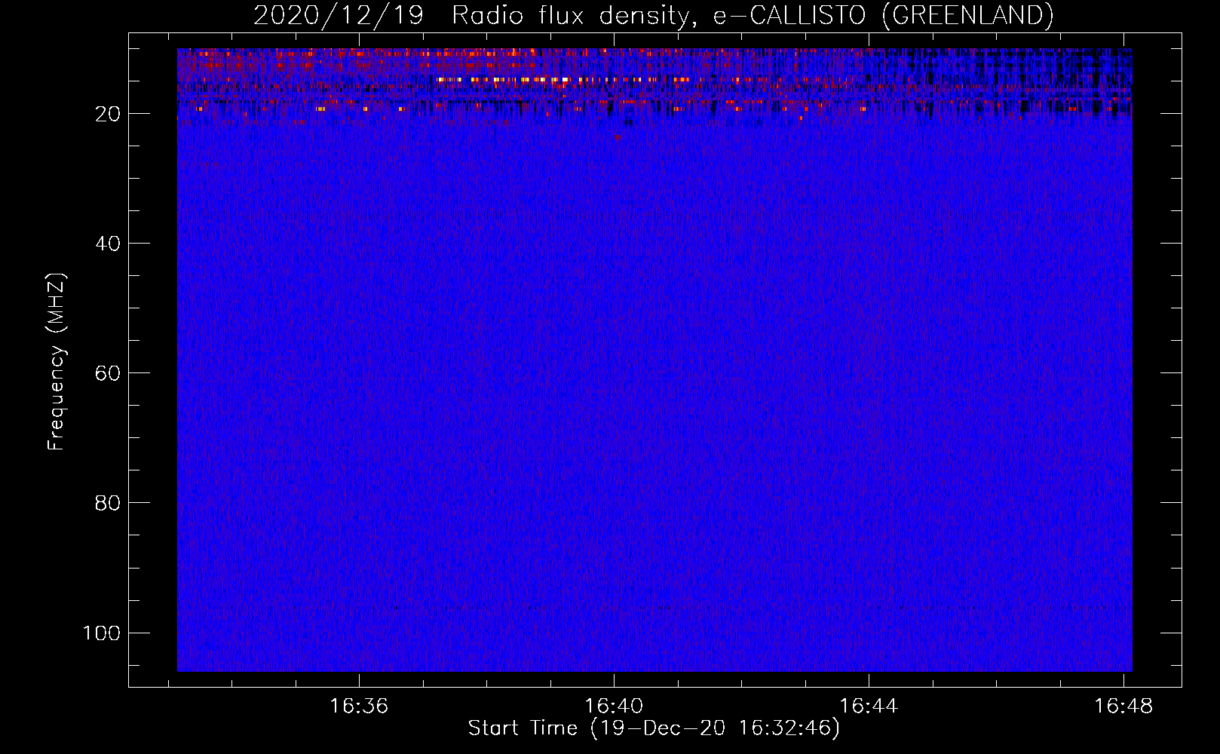Click the plot title with e-CALLISTO (GREENLAND)
The width and height of the screenshot is (1220, 754).
coord(653,15)
